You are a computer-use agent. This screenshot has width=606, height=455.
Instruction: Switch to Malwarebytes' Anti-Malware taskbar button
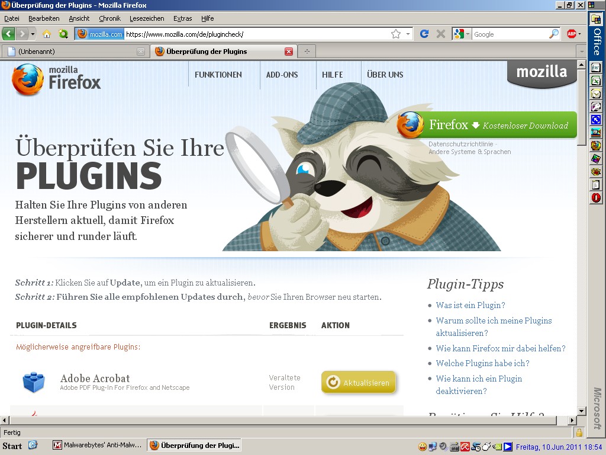(x=98, y=446)
